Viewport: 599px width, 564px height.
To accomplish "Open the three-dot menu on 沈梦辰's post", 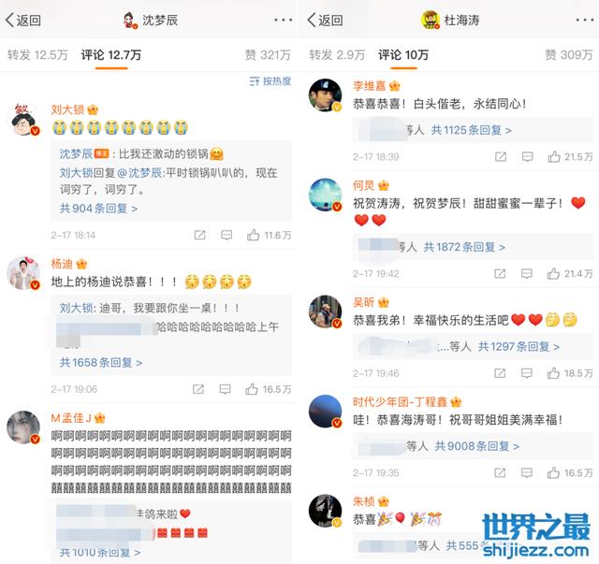I will point(283,20).
